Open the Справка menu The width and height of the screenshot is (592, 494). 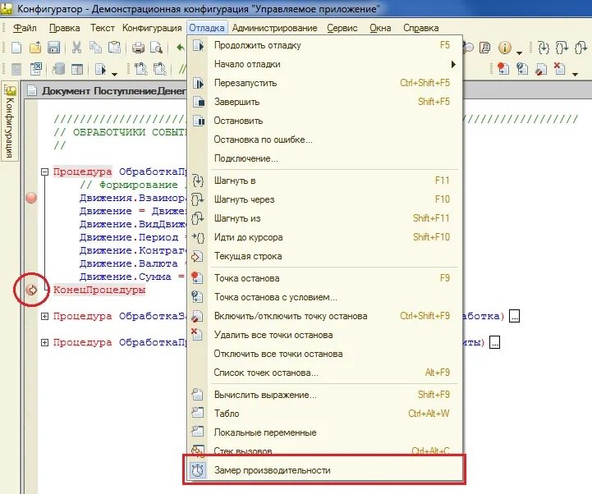coord(421,28)
